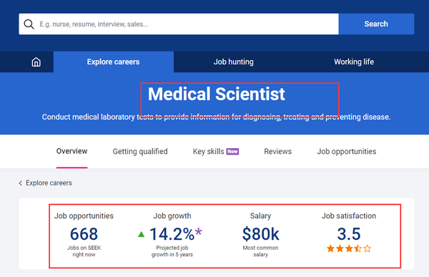The height and width of the screenshot is (277, 429).
Task: Go to the Getting qualified tab
Action: click(140, 152)
